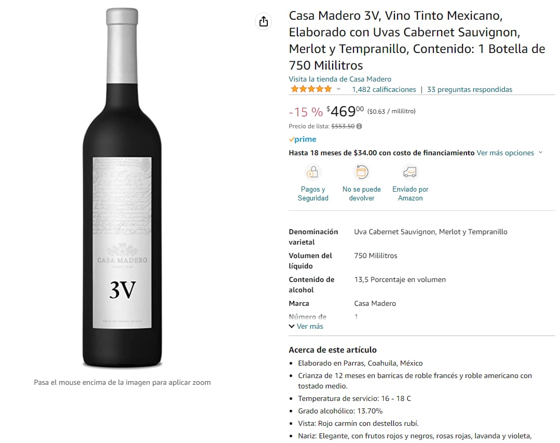Open Visita la tienda de Casa Madero

[x=340, y=79]
